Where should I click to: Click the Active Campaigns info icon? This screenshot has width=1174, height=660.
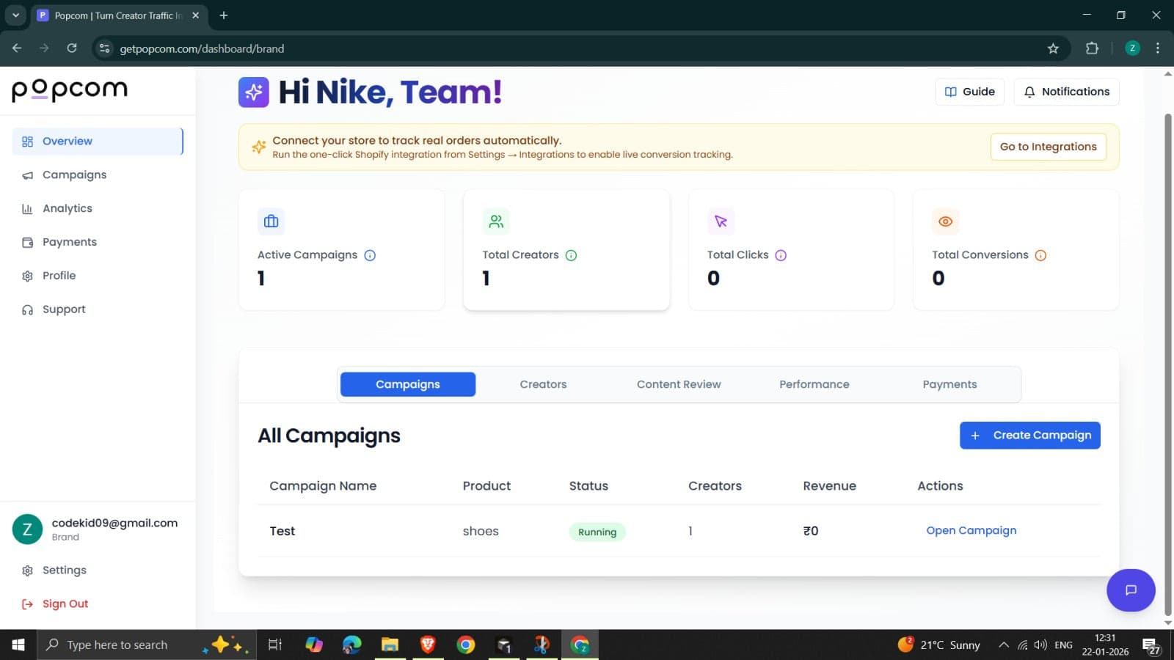click(370, 255)
